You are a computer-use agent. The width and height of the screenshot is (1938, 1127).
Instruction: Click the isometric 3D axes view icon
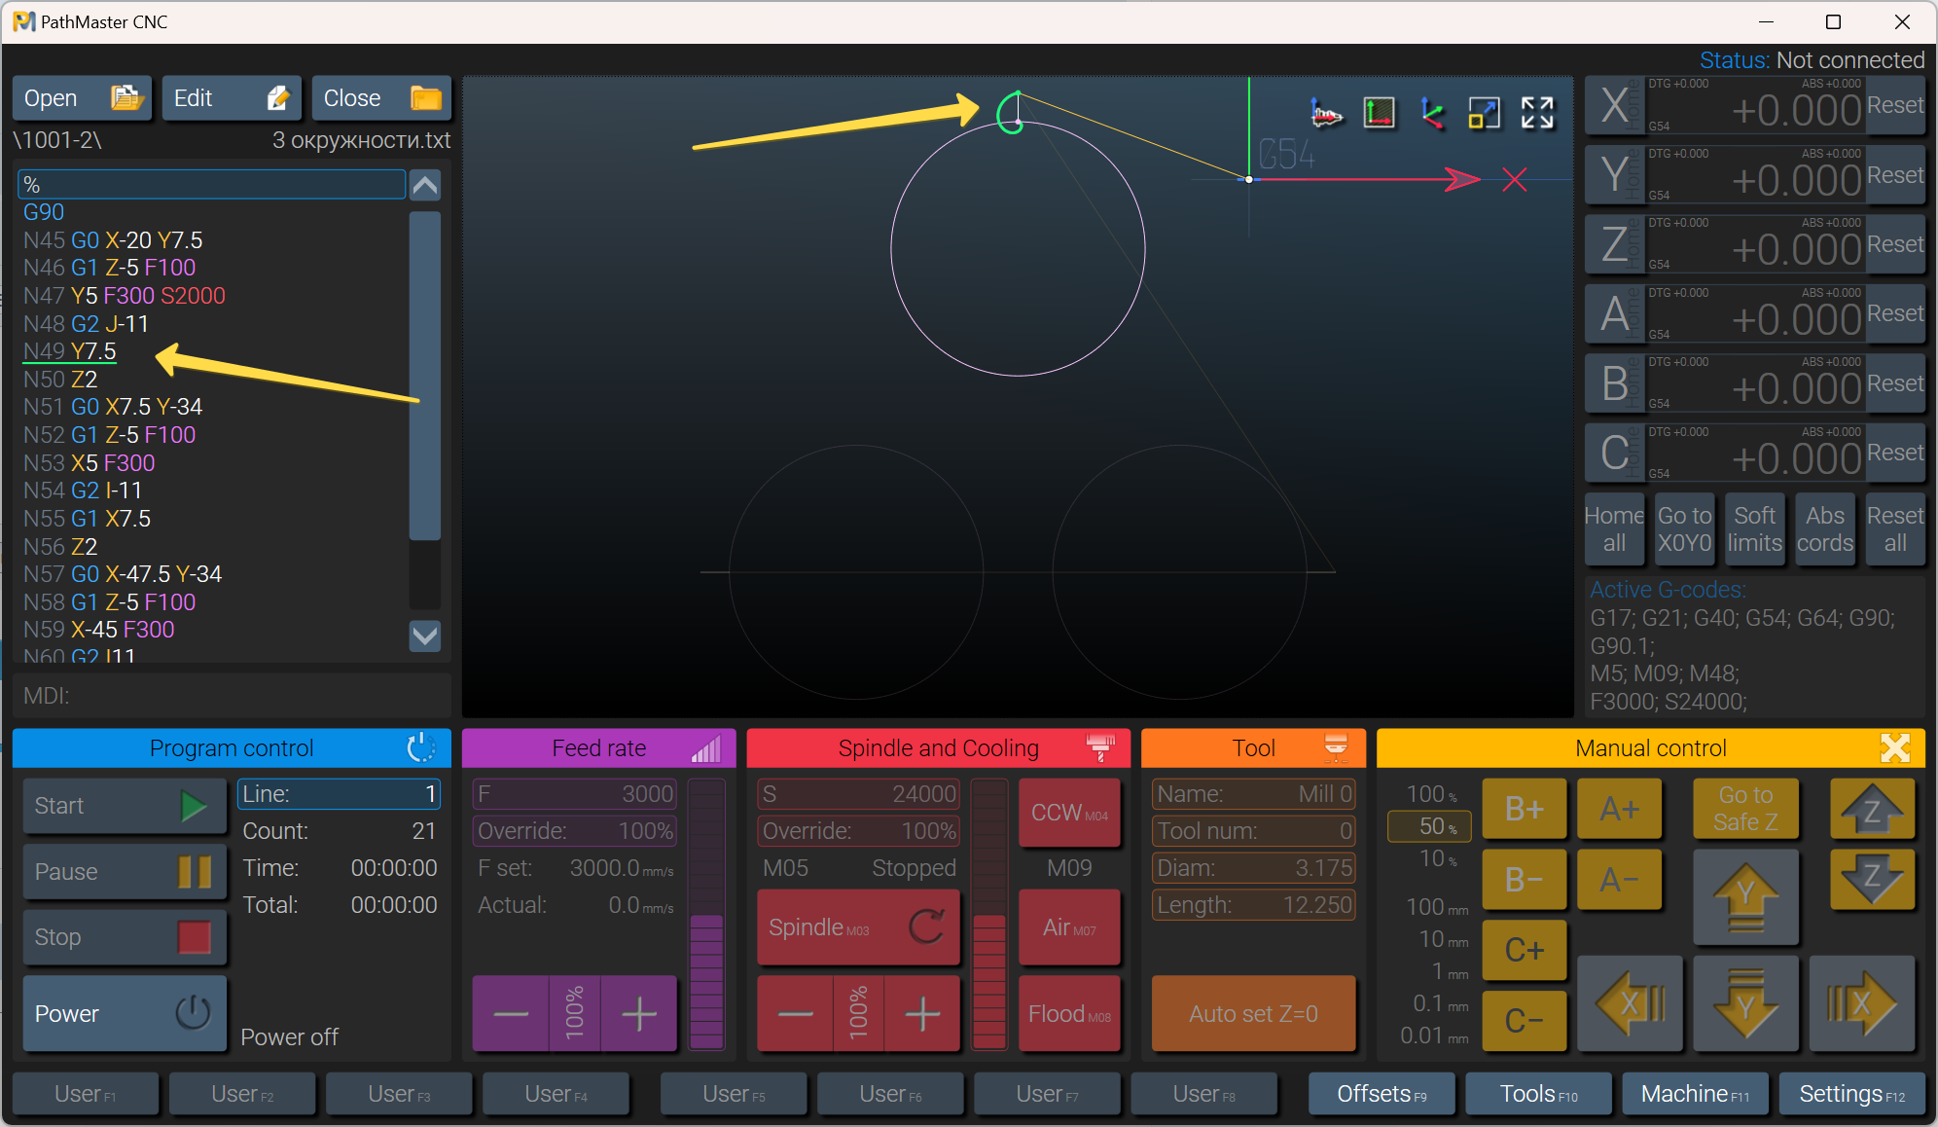click(x=1431, y=114)
